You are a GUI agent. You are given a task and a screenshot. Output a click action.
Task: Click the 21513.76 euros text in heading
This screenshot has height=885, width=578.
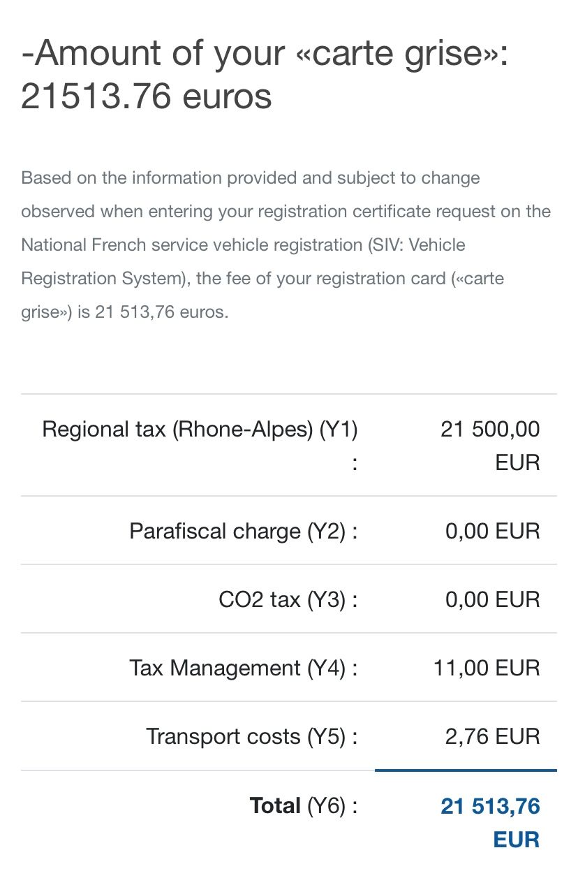pos(147,96)
